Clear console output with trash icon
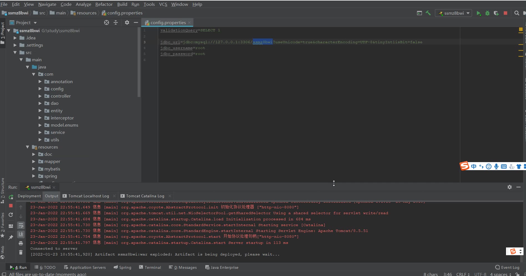Image resolution: width=526 pixels, height=276 pixels. (x=21, y=252)
